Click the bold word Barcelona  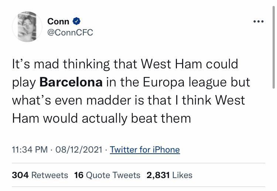tap(71, 82)
